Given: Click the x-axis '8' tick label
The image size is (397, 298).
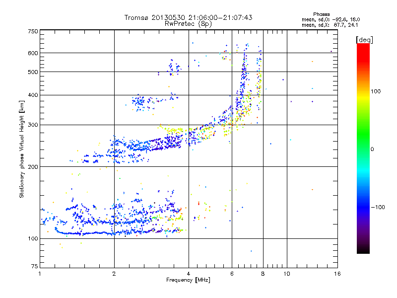Looking at the screenshot, I should [x=263, y=274].
